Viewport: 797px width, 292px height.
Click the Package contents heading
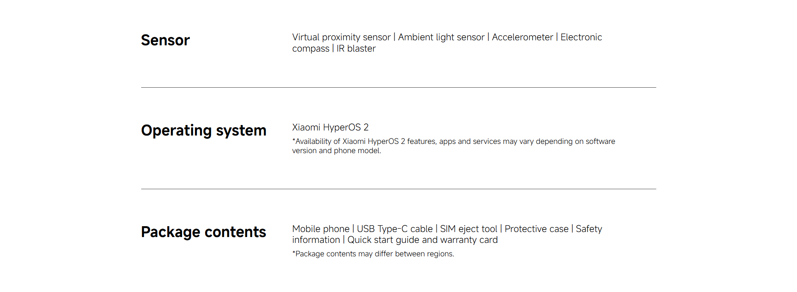(x=203, y=232)
